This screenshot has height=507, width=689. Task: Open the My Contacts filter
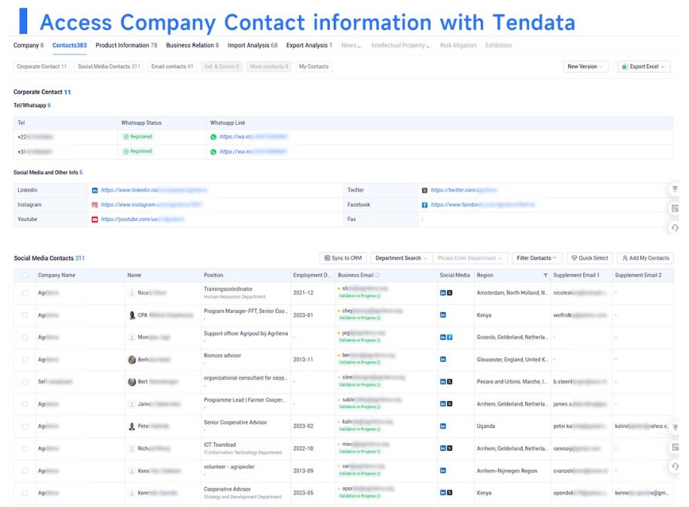(x=314, y=66)
